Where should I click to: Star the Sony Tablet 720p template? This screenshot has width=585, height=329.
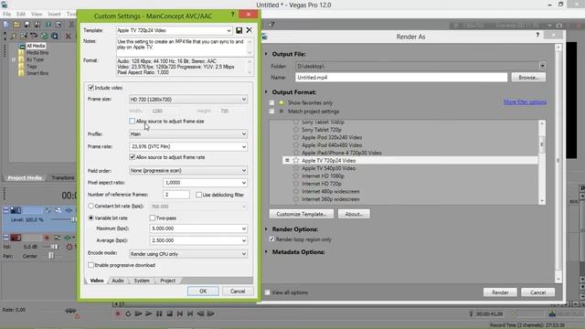tap(296, 130)
